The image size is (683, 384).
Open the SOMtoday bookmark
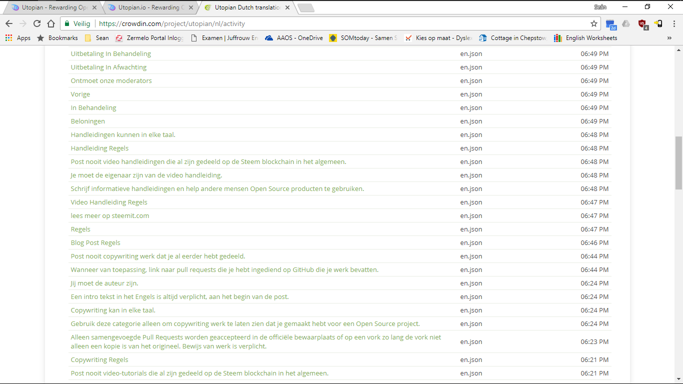point(363,38)
